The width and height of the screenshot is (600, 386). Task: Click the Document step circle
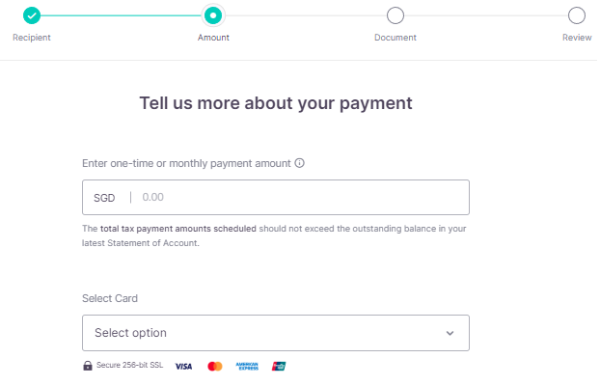coord(395,15)
